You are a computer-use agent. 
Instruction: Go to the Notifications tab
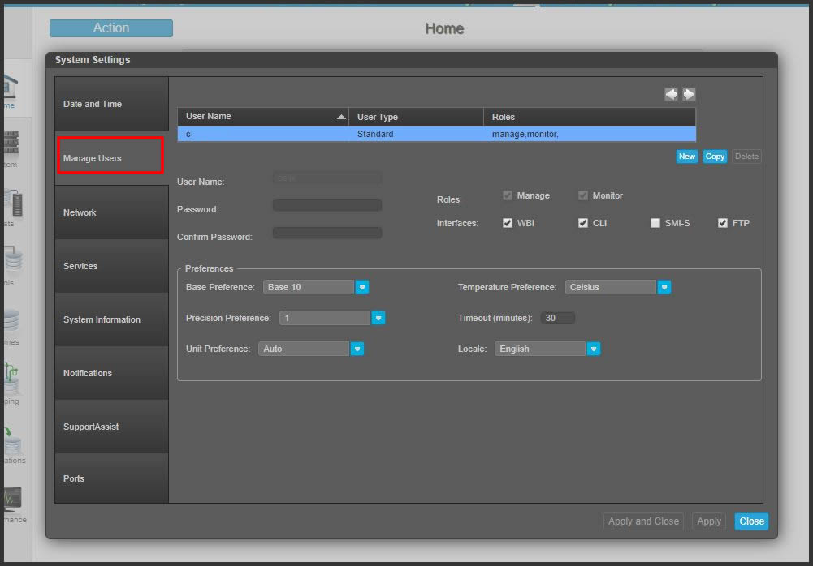pyautogui.click(x=111, y=373)
